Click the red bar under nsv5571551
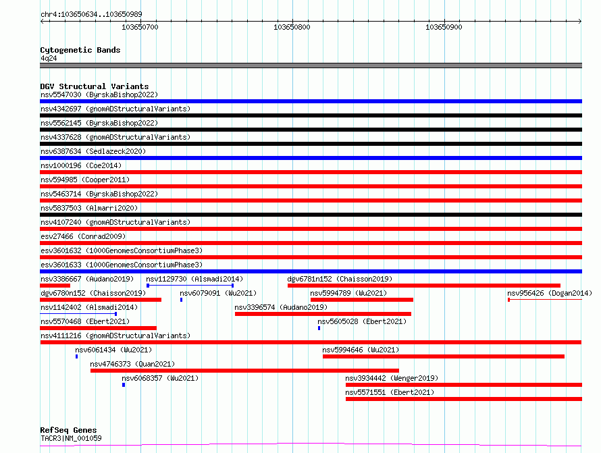Screen dimensions: 601x453 (x=464, y=399)
